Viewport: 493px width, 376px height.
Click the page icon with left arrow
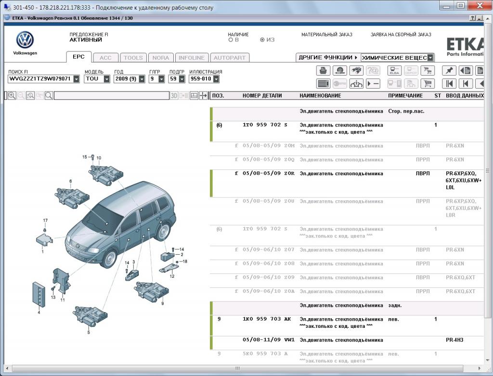tap(466, 70)
